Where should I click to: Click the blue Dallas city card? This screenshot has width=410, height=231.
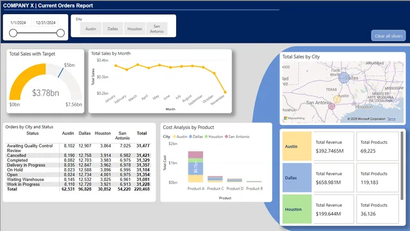297,178
